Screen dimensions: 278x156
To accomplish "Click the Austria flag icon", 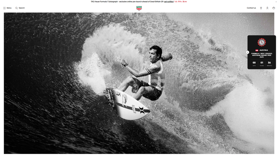I will tap(257, 50).
